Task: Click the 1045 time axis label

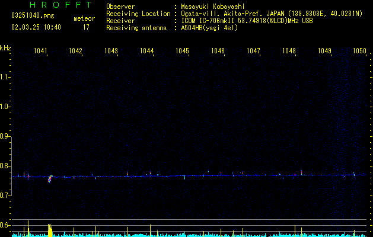Action: (x=182, y=50)
